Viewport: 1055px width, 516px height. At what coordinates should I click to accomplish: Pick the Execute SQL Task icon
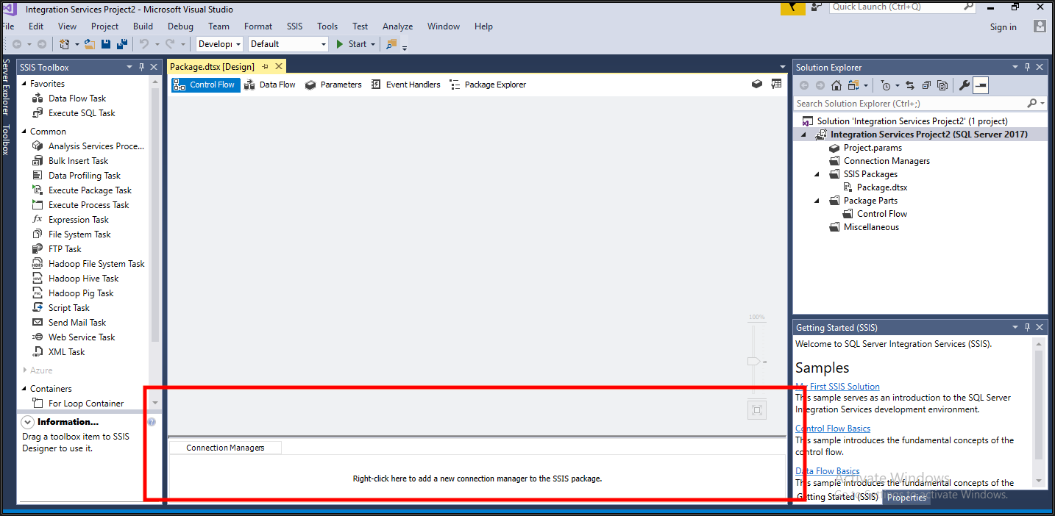[x=38, y=113]
